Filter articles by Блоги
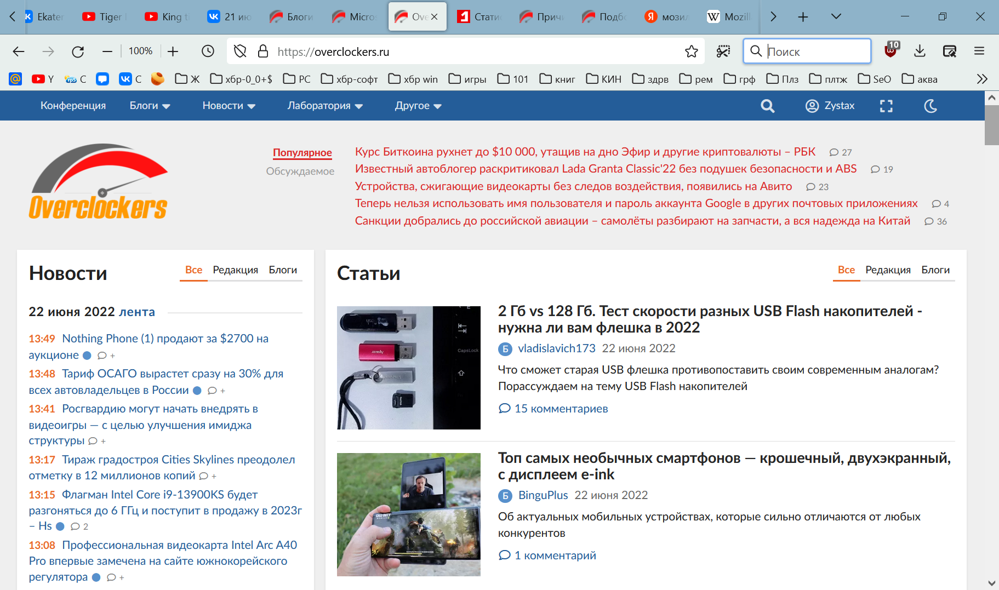Image resolution: width=999 pixels, height=590 pixels. click(935, 270)
